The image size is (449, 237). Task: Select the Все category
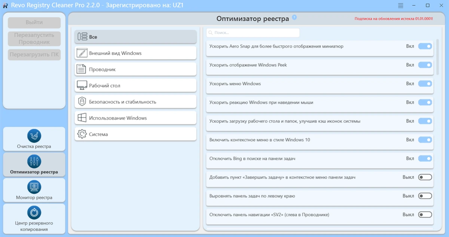[135, 37]
